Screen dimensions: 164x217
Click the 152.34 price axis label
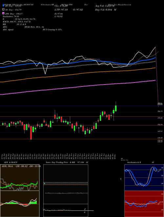point(160,125)
